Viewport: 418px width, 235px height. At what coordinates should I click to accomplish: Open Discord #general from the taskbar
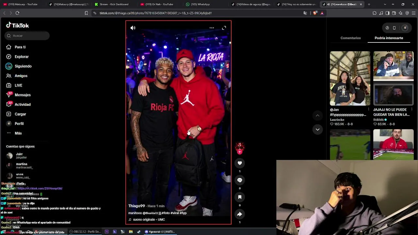[160, 232]
